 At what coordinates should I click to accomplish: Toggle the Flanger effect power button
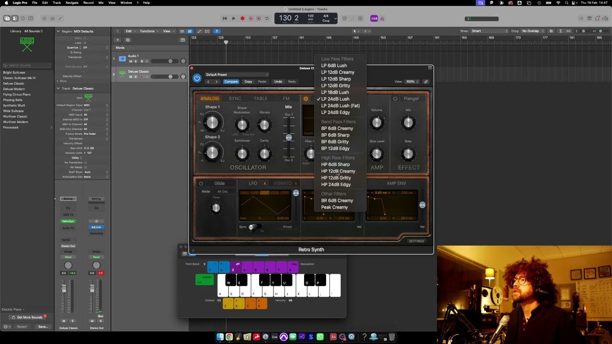coord(395,99)
